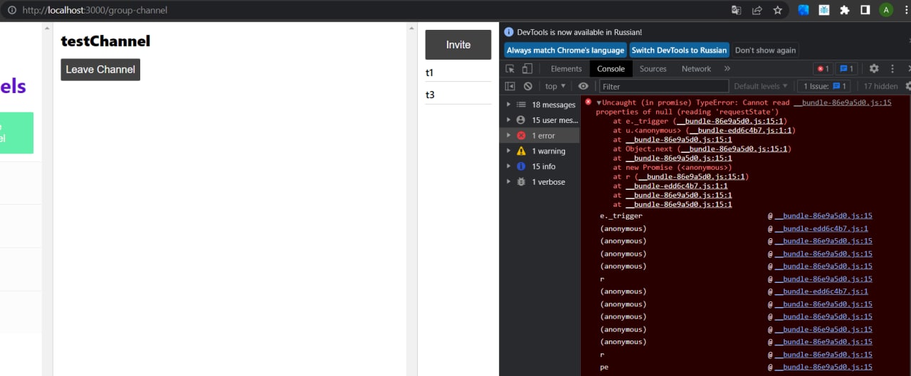This screenshot has width=911, height=376.
Task: Expand 15 info group
Action: (508, 166)
